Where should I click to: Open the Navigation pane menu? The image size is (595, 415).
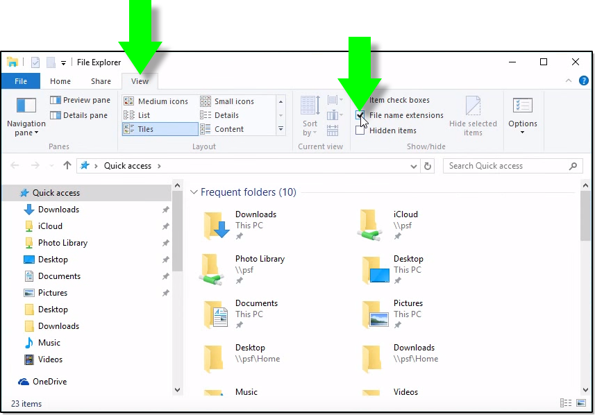pos(26,117)
